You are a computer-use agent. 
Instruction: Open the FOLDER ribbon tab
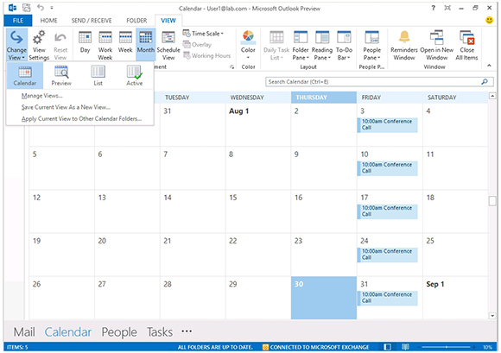coord(136,21)
